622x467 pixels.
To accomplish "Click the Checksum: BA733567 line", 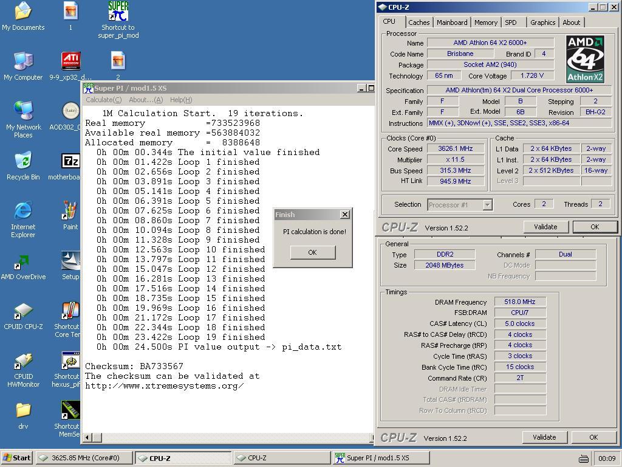I will click(x=134, y=366).
